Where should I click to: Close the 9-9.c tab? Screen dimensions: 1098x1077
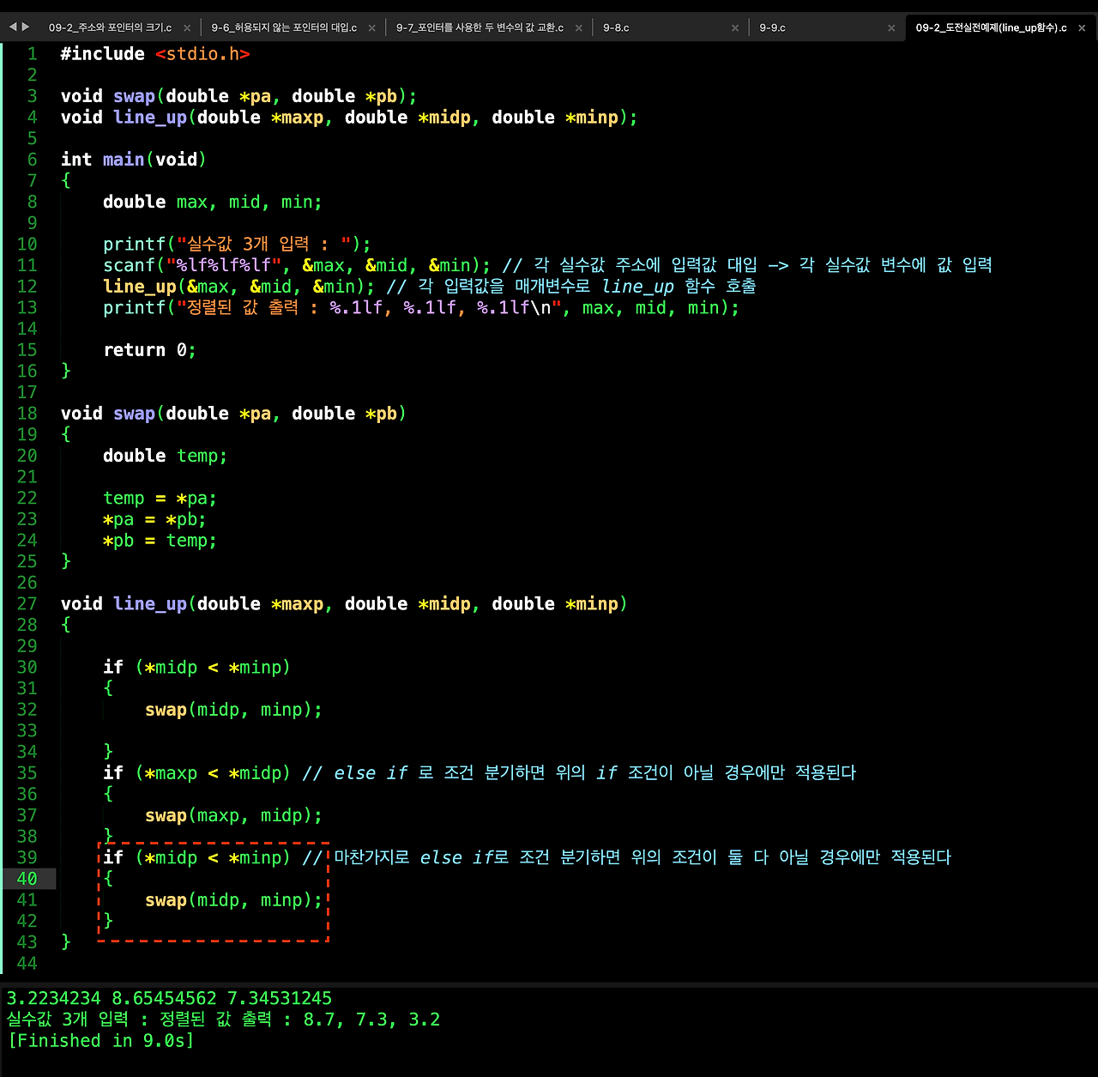coord(890,27)
